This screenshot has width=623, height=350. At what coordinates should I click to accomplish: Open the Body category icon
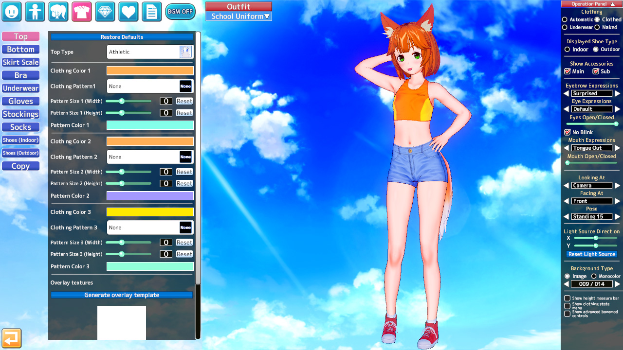(x=35, y=12)
